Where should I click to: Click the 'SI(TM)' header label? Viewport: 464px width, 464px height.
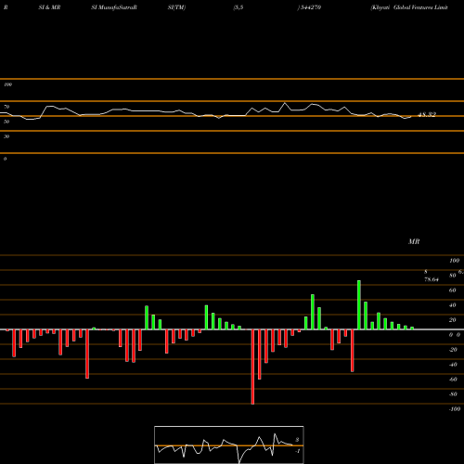point(176,7)
